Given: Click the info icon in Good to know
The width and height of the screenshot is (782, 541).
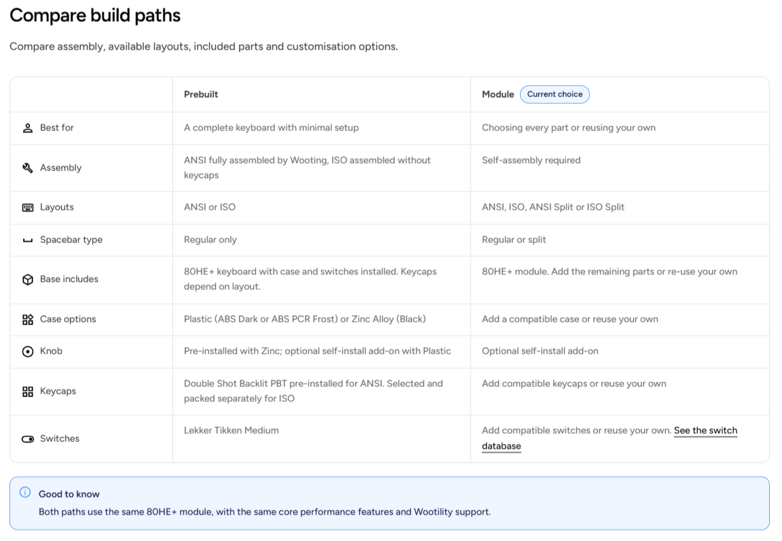Looking at the screenshot, I should pyautogui.click(x=25, y=493).
